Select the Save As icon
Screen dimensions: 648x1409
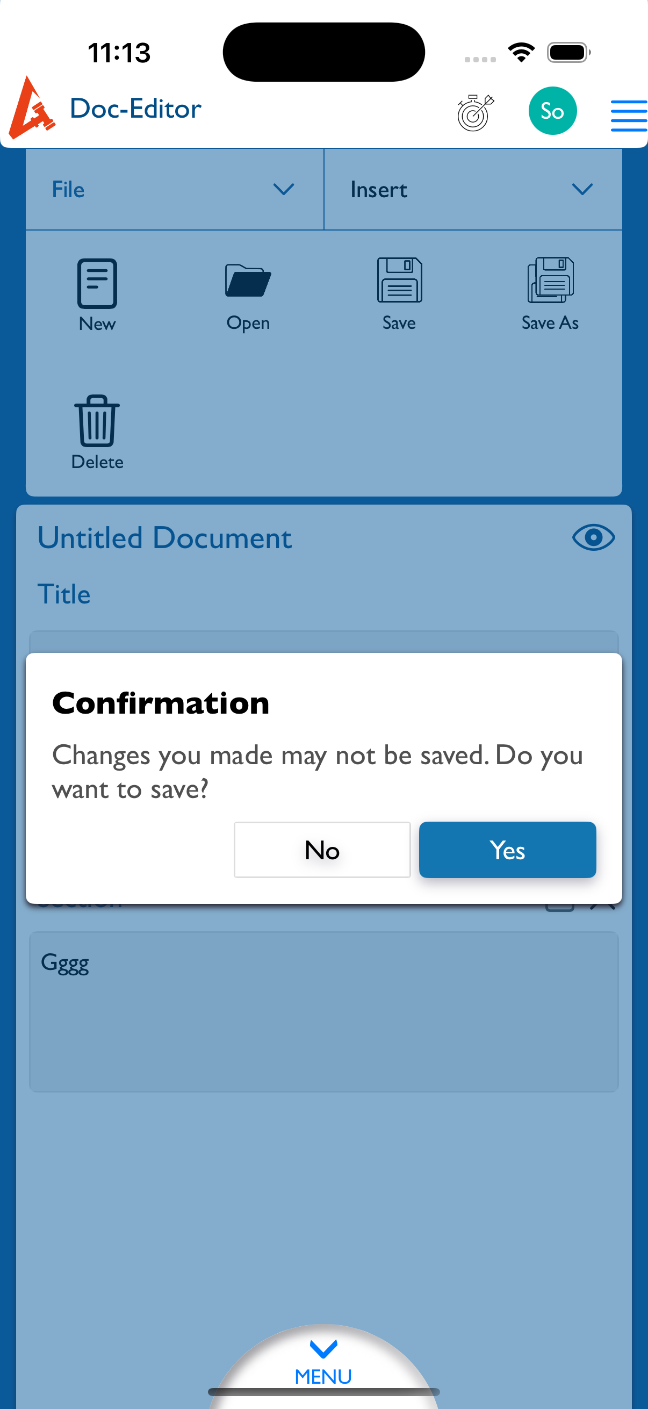point(550,280)
